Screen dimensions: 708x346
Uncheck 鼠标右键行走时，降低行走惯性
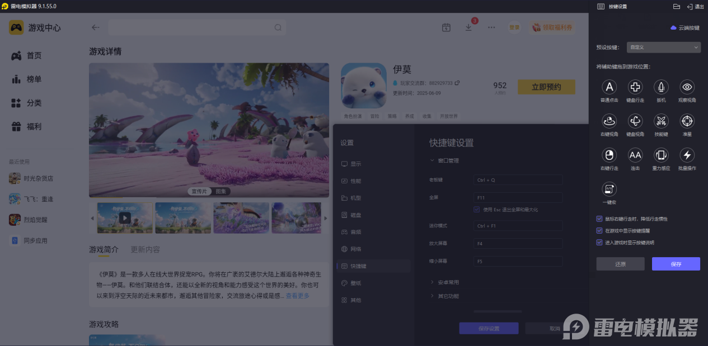[x=599, y=220]
